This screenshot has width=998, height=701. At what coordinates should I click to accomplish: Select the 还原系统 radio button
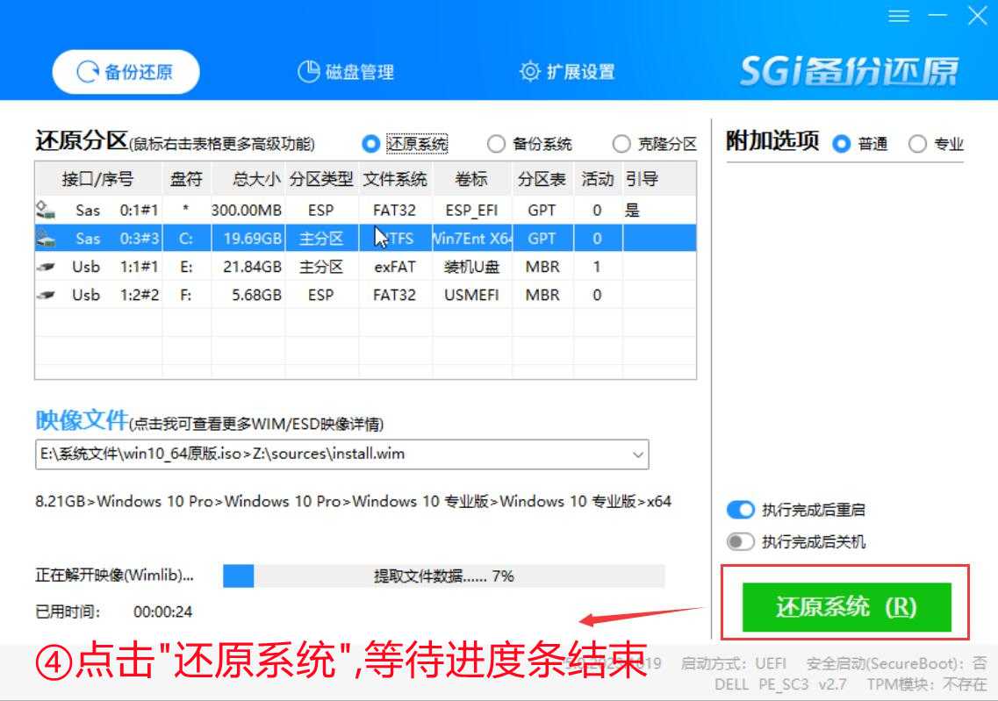pos(371,144)
